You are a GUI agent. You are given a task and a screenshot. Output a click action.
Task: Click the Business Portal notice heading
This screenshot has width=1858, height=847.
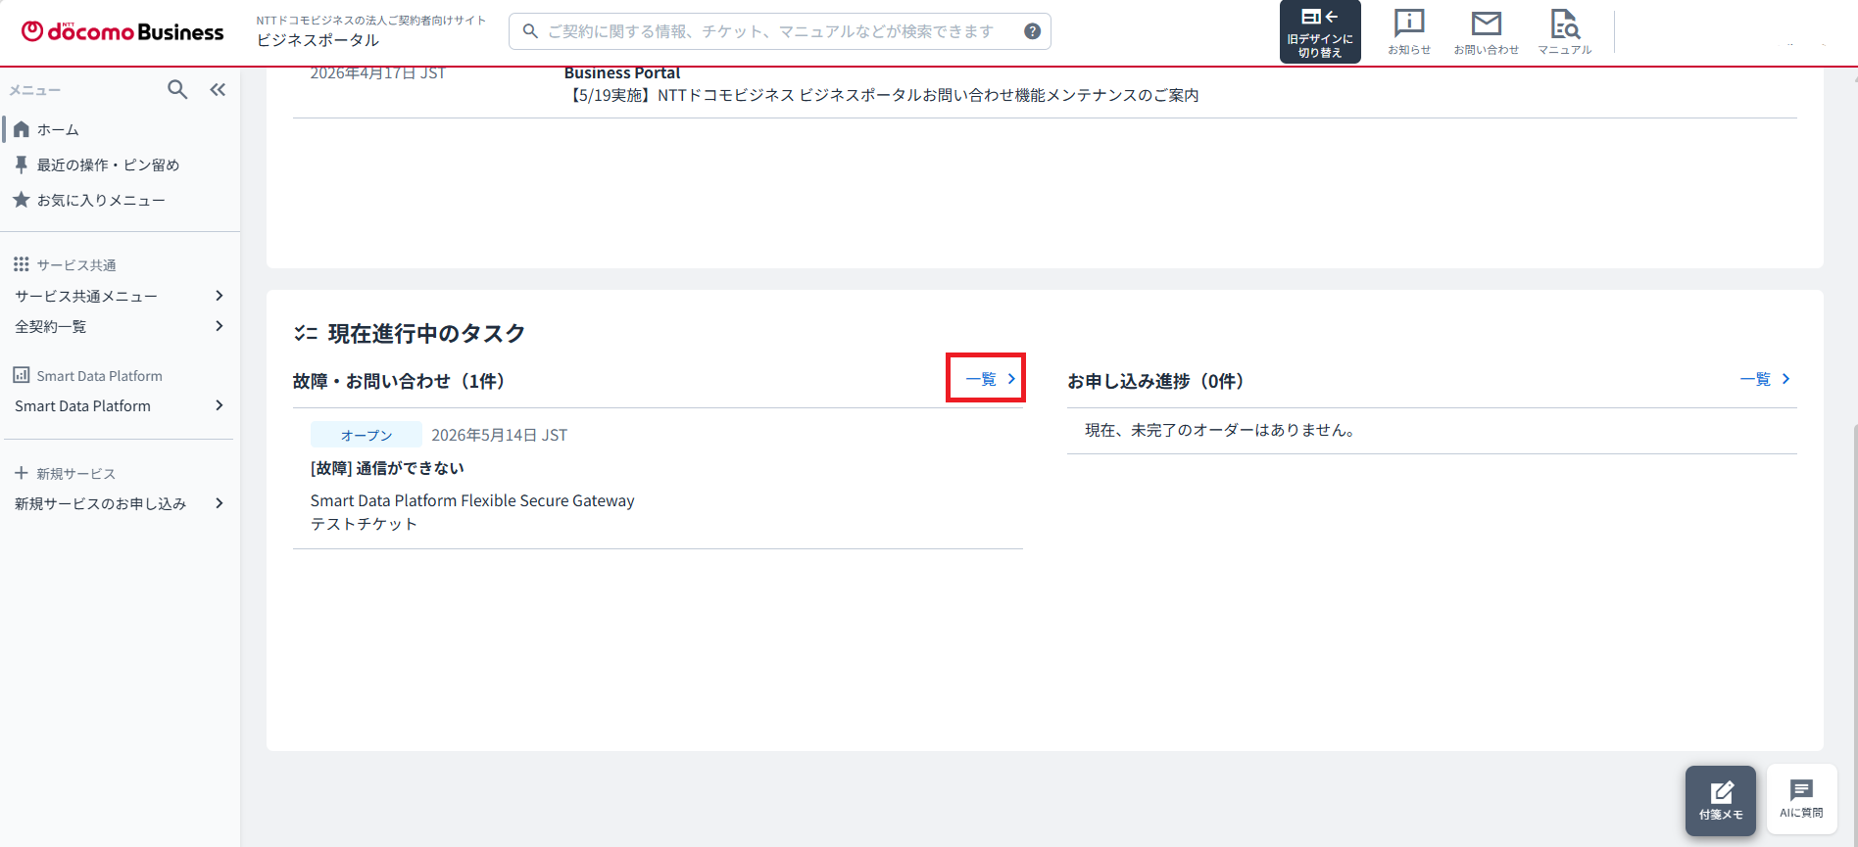pyautogui.click(x=622, y=73)
